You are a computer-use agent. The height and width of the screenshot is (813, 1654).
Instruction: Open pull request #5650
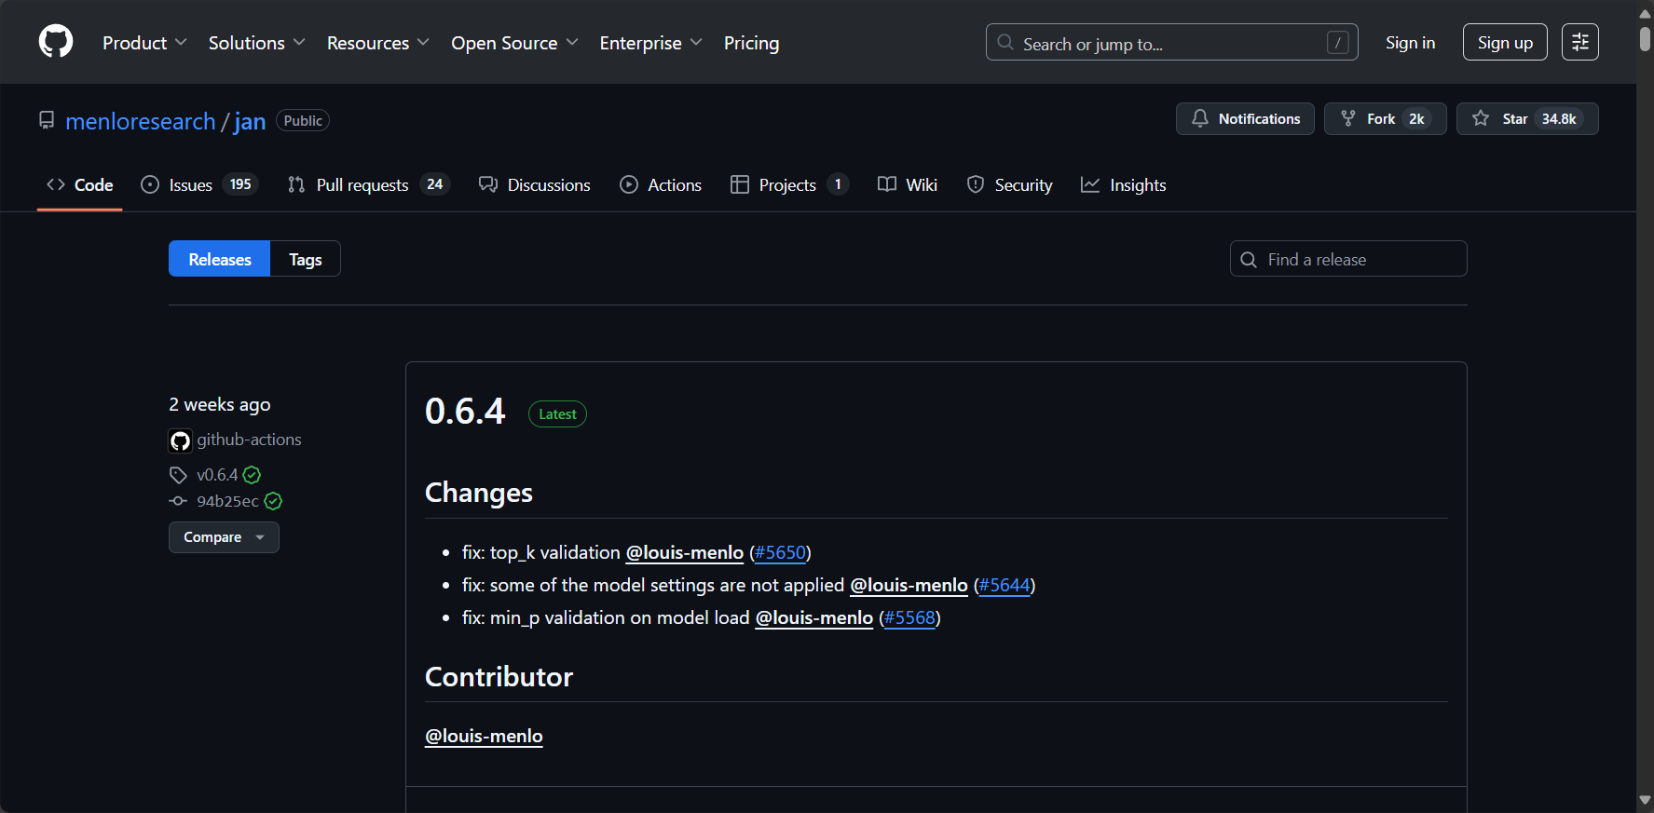(x=780, y=552)
